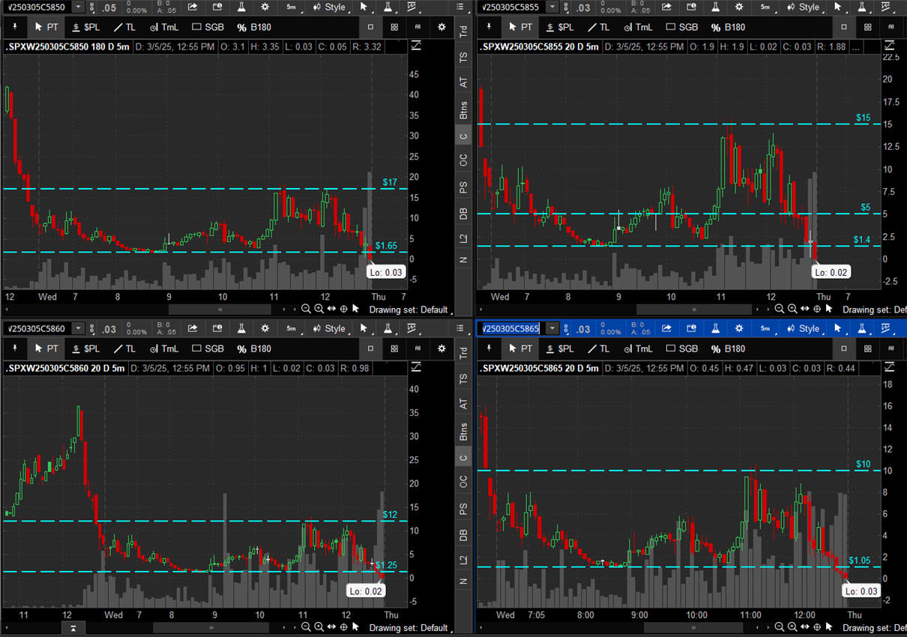
Task: Open the Style dropdown in the C5860 chart
Action: 330,328
